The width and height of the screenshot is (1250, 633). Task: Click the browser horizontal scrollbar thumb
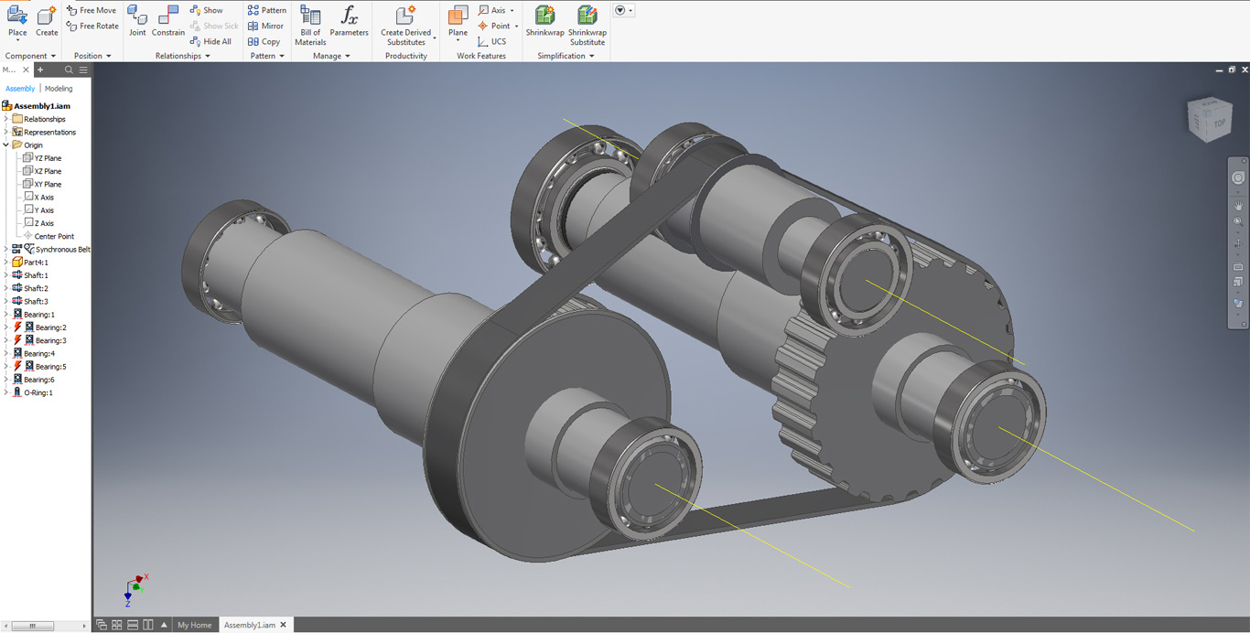(32, 627)
